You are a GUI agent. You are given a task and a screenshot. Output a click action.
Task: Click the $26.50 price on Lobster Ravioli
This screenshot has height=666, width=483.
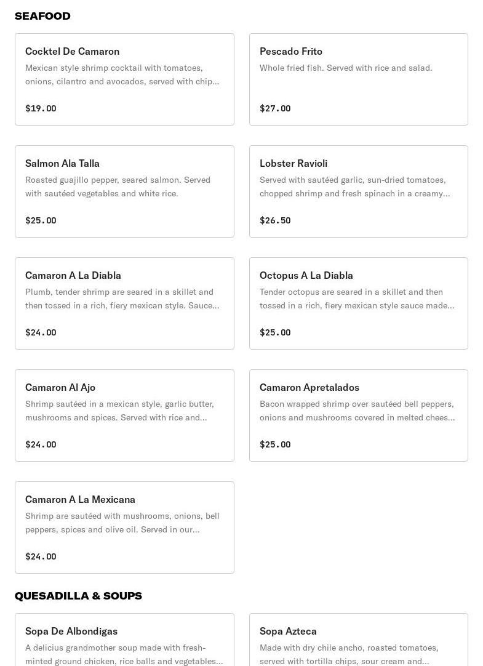pos(275,220)
